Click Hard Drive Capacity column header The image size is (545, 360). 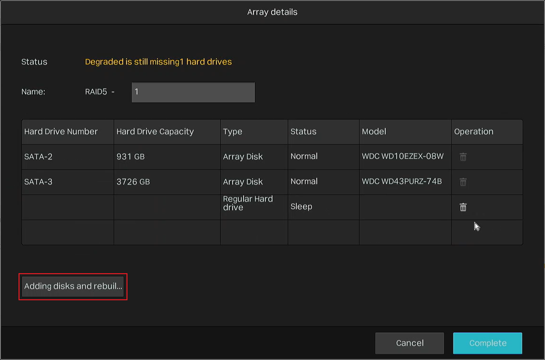(x=167, y=132)
